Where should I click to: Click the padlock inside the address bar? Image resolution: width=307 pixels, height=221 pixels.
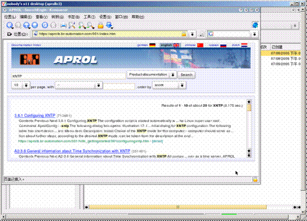pyautogui.click(x=183, y=34)
